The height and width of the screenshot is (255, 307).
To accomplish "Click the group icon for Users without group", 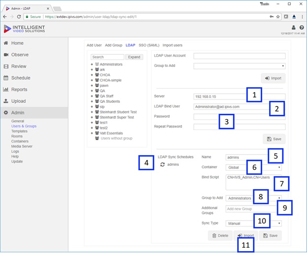I will click(97, 138).
